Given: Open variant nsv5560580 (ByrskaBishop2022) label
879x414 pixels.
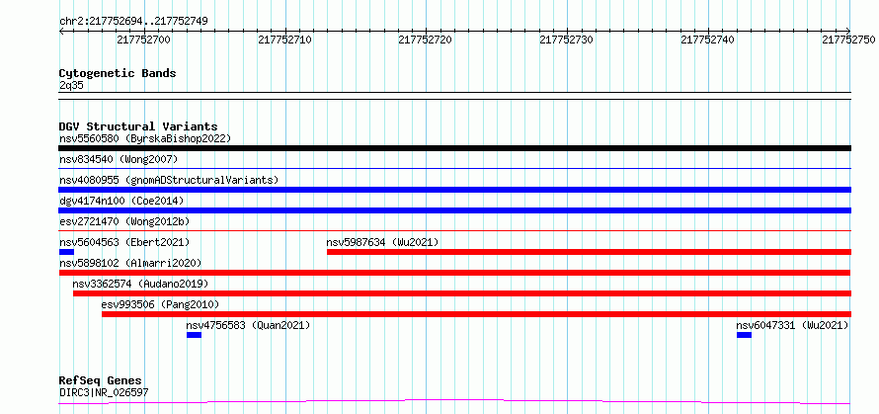Looking at the screenshot, I should click(x=145, y=138).
